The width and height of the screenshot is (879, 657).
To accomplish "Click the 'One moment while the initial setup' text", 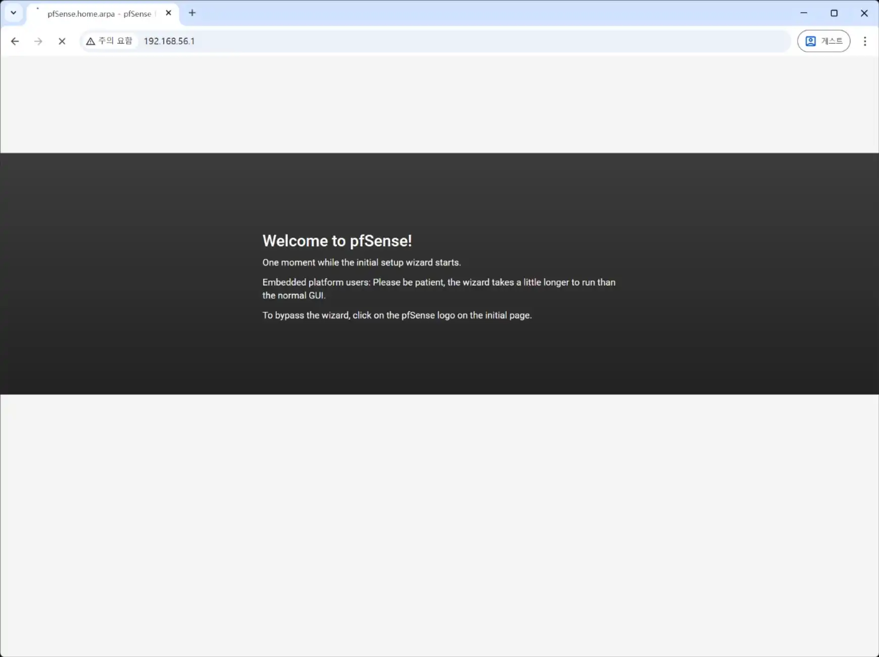I will [x=361, y=262].
